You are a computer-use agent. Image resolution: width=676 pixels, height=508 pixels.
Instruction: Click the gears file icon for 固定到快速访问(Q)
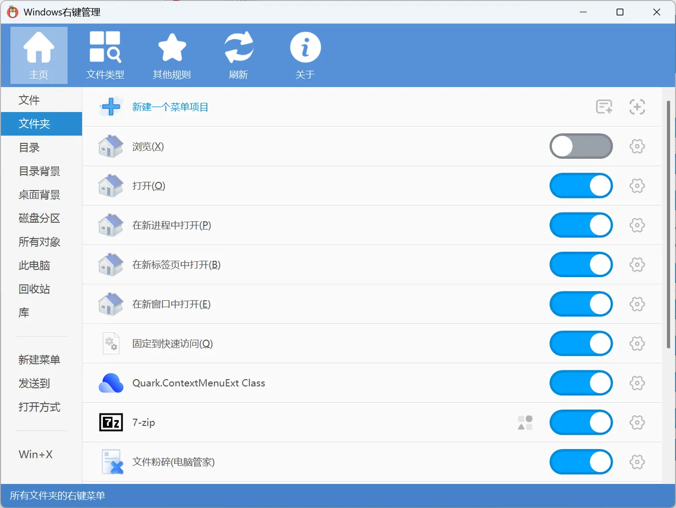pyautogui.click(x=111, y=343)
